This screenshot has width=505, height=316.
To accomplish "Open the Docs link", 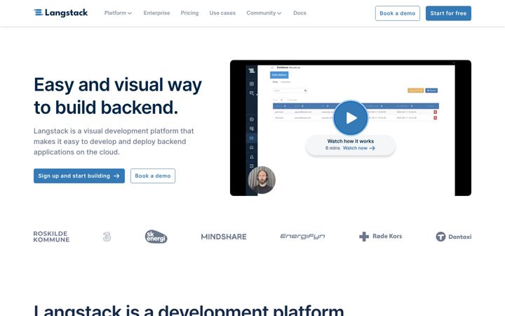I will pos(299,13).
